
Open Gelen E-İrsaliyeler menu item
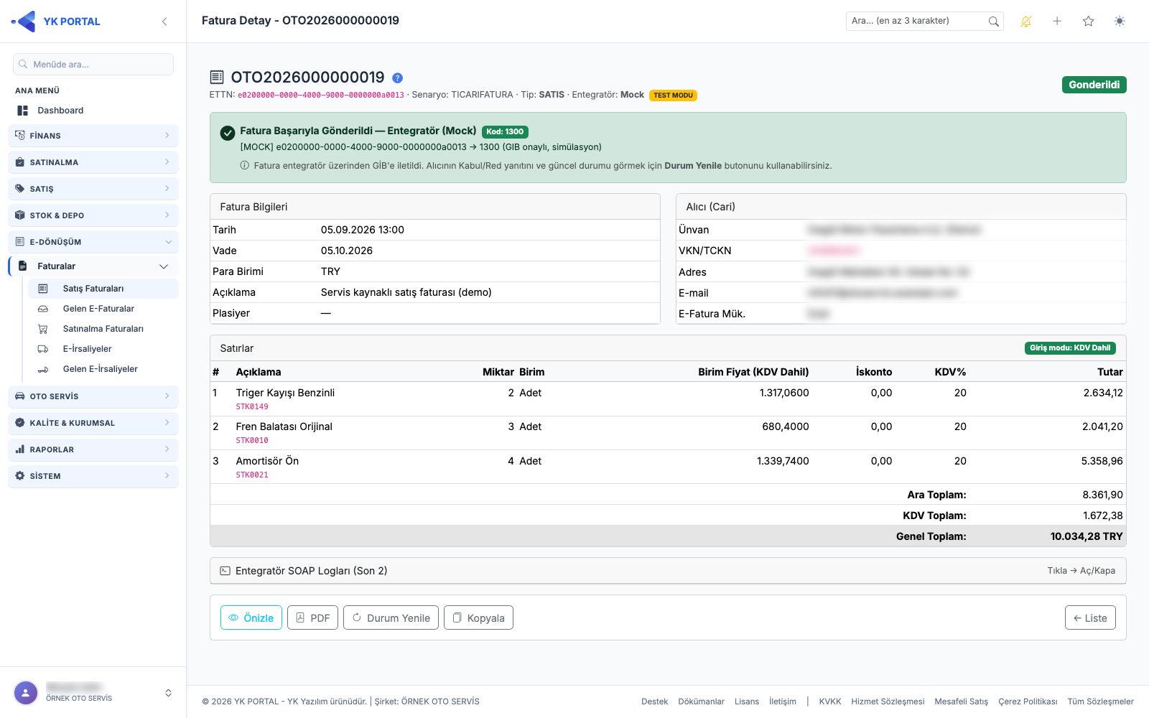103,369
